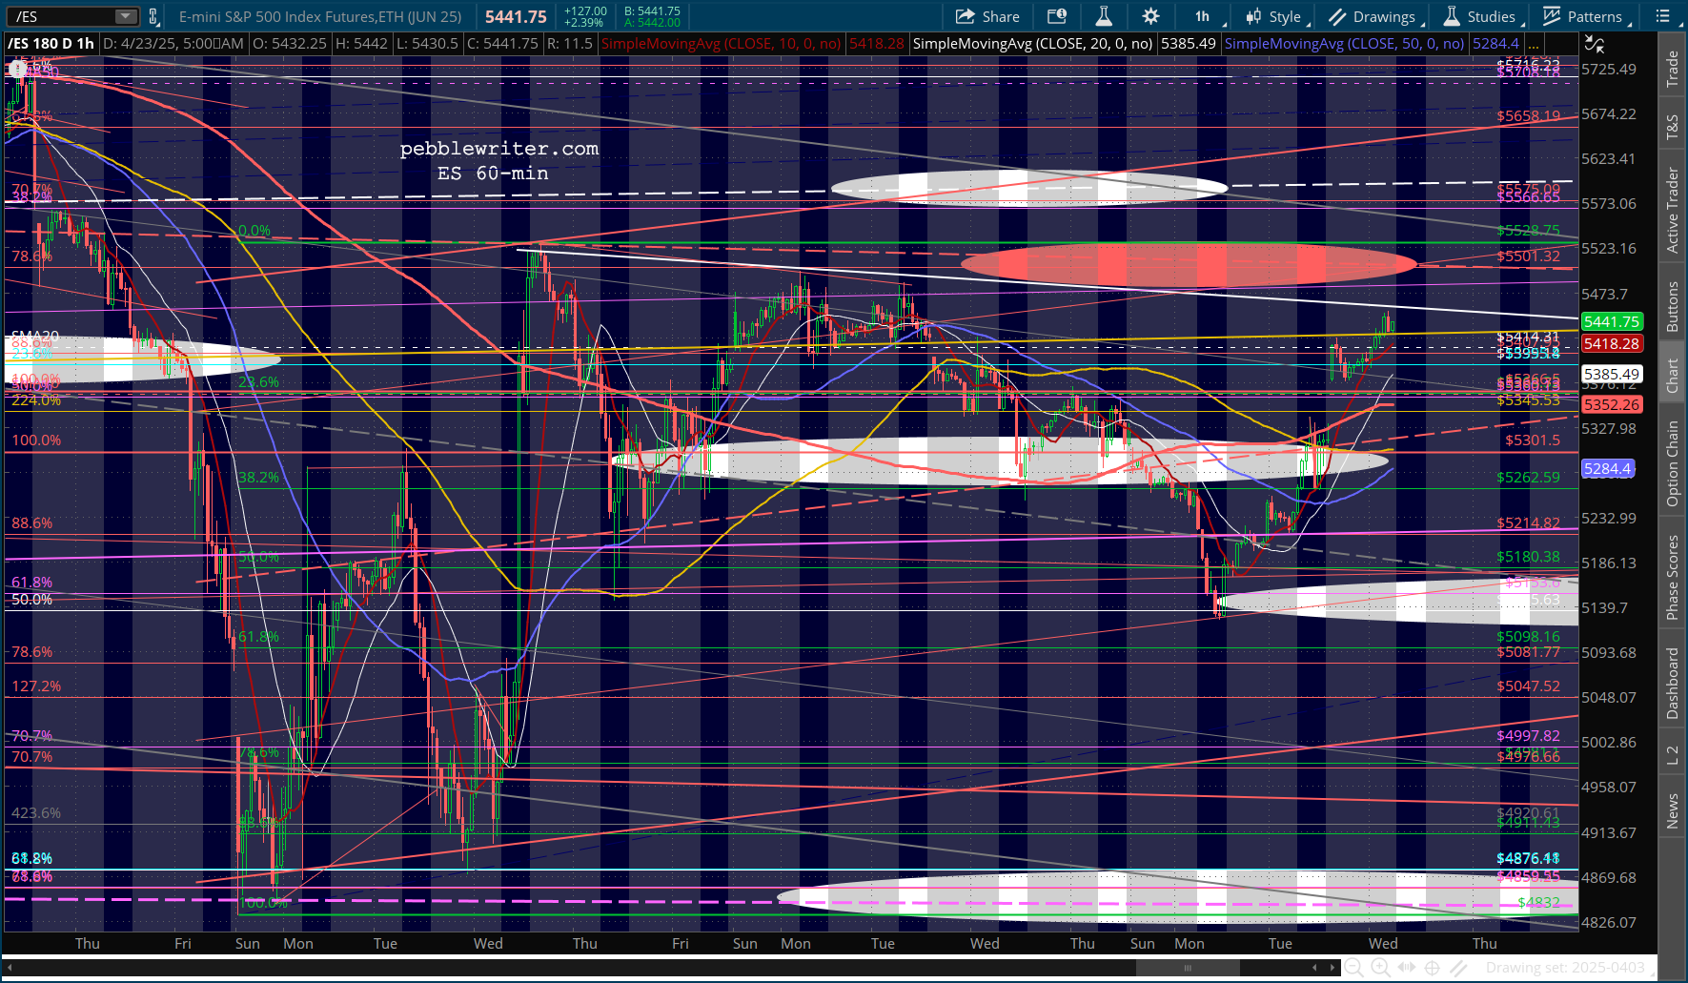Click the zoom out magnifier icon
The width and height of the screenshot is (1688, 983).
click(1352, 968)
